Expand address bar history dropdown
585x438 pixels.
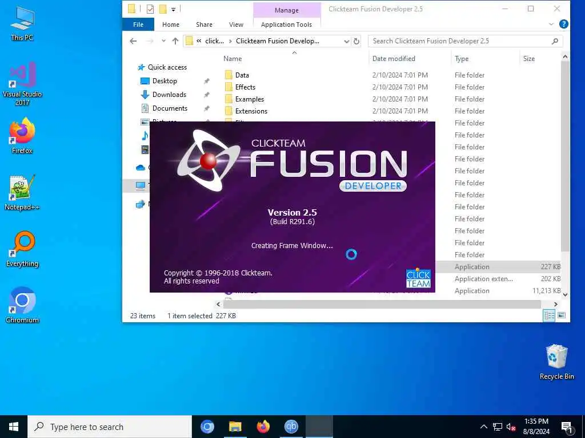tap(347, 41)
